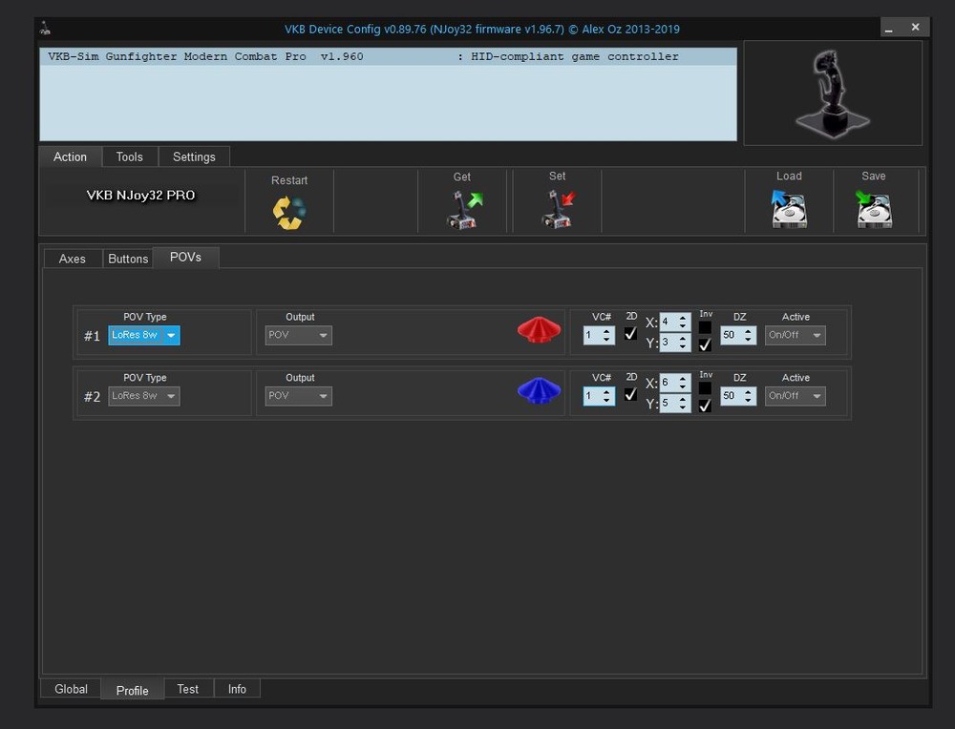
Task: Switch to the Tools tab
Action: pos(130,157)
